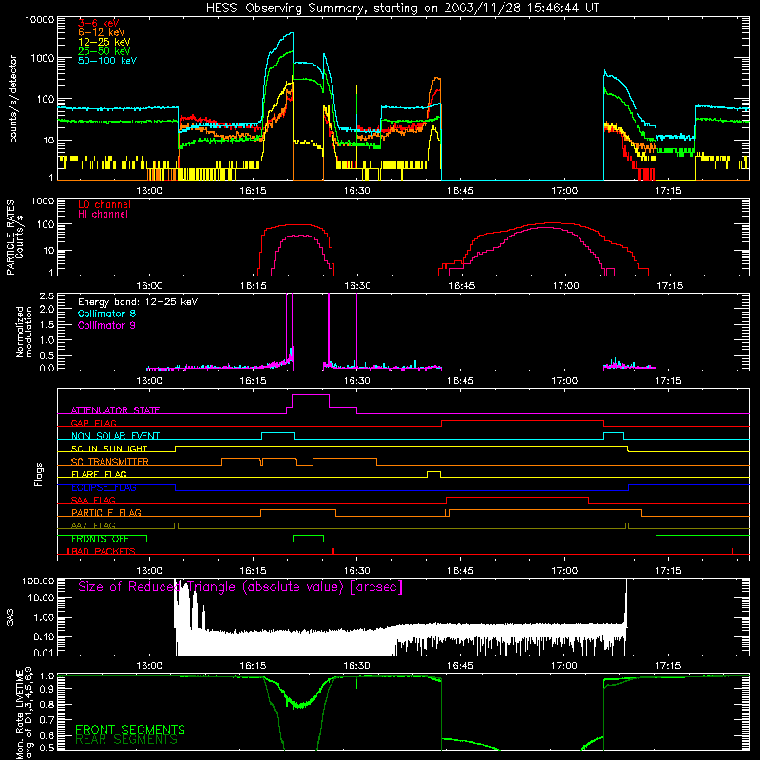Click the HI channel legend label
Image resolution: width=760 pixels, height=760 pixels.
point(103,215)
